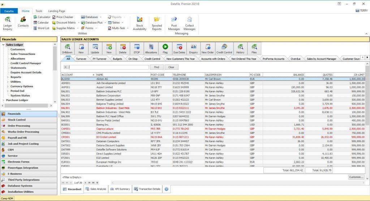Click the Collect Messages icon
Viewport: 370px width, 201px height.
pyautogui.click(x=189, y=23)
